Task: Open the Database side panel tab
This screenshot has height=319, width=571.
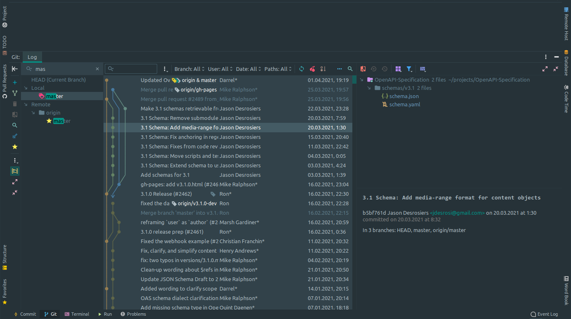Action: (566, 63)
